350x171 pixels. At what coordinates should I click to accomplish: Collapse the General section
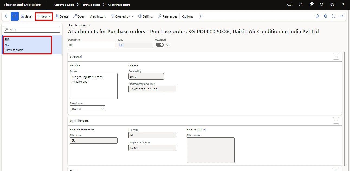point(336,56)
